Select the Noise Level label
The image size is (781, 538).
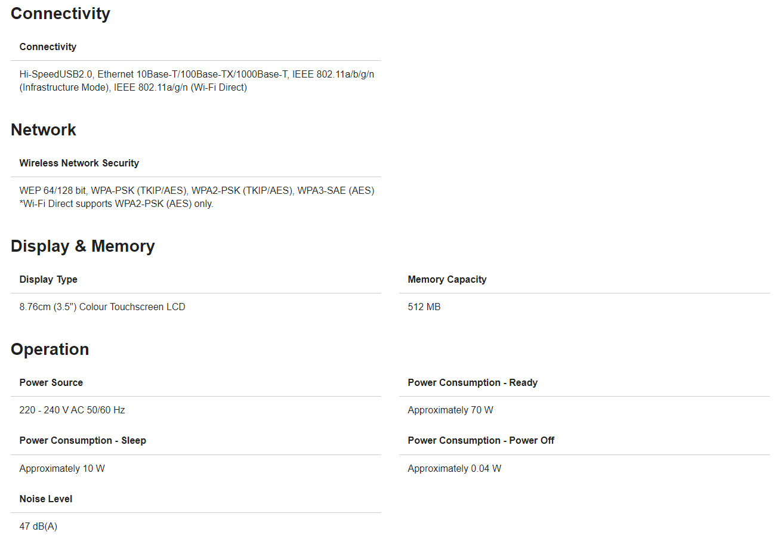click(x=45, y=499)
